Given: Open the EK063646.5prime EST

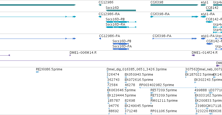Looking at the screenshot, I should (x=108, y=93).
